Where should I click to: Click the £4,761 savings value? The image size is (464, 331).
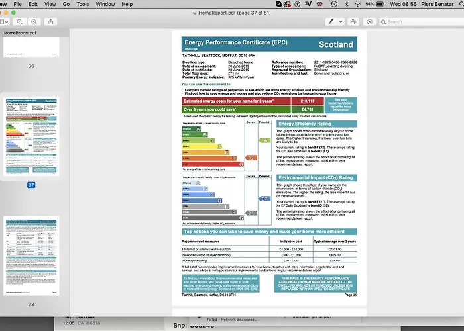[308, 109]
